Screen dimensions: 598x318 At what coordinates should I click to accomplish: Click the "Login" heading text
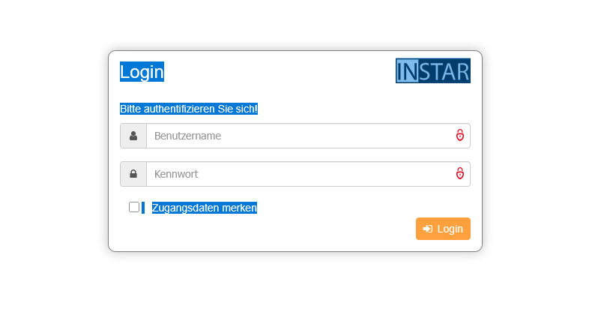click(x=142, y=72)
